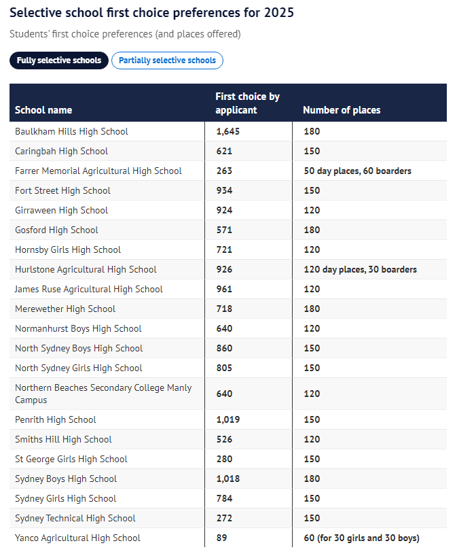Image resolution: width=457 pixels, height=554 pixels.
Task: Click '120 day places, 30 boarders' cell
Action: coord(360,270)
